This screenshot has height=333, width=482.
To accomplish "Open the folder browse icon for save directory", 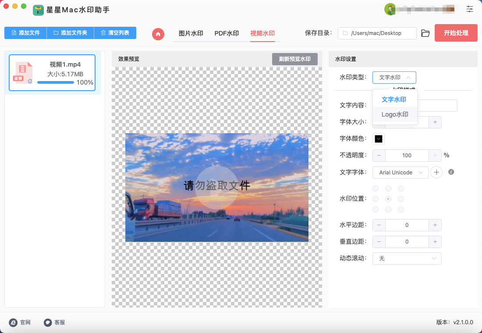I will [x=425, y=33].
